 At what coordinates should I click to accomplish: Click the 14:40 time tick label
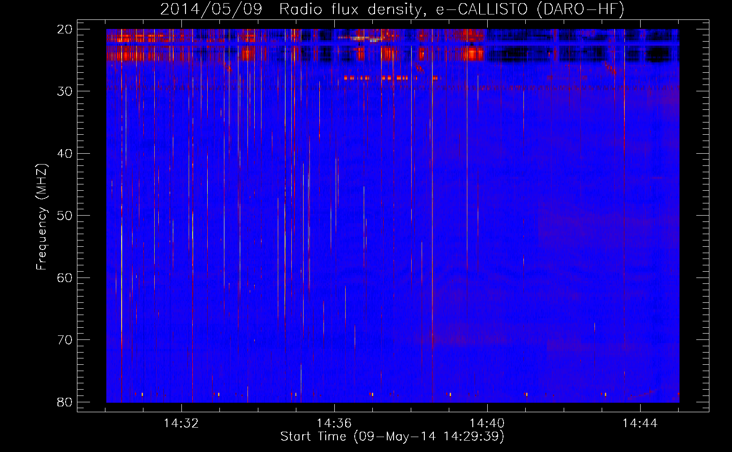click(487, 424)
